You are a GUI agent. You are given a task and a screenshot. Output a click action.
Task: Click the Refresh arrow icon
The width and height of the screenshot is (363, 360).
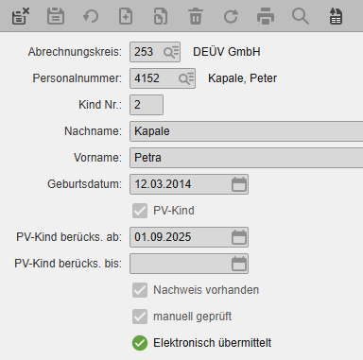coord(231,16)
